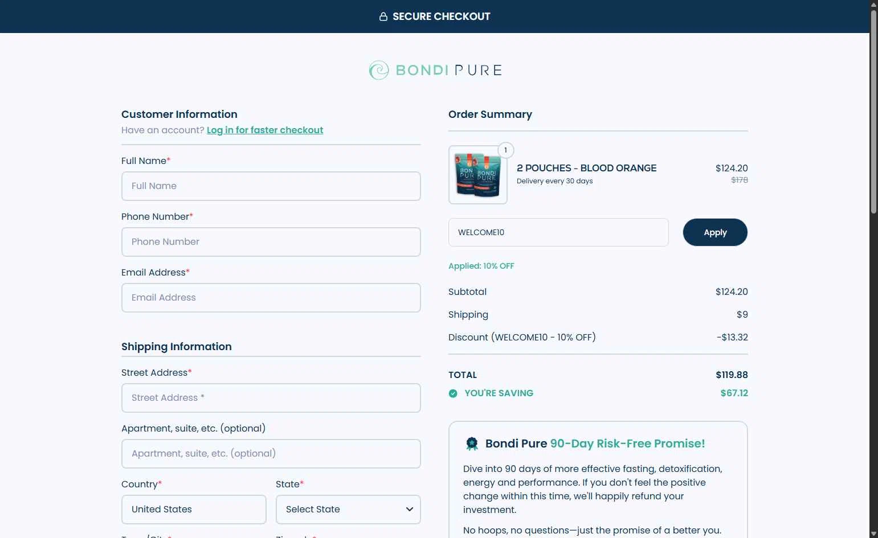Click the Shipping Information heading
Screen dimensions: 878x538
pos(177,347)
